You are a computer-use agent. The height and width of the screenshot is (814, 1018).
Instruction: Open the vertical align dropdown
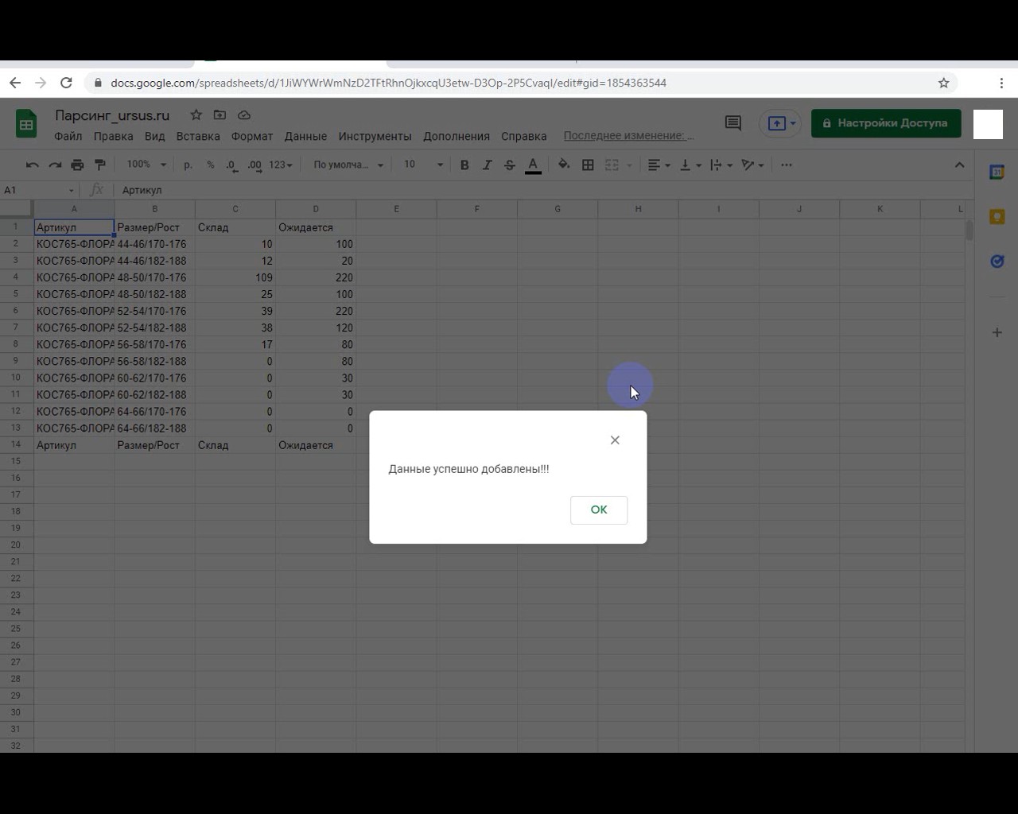coord(690,165)
